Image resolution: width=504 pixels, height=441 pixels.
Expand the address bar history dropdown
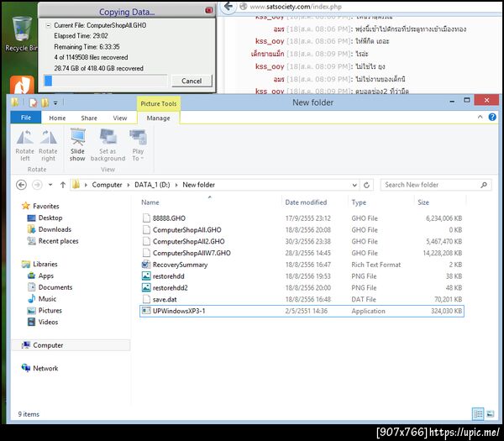(x=354, y=185)
